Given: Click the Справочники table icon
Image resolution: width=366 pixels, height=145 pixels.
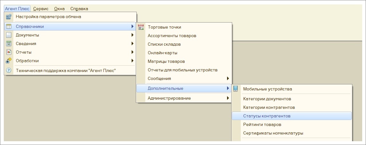Looking at the screenshot, I should pyautogui.click(x=9, y=27).
